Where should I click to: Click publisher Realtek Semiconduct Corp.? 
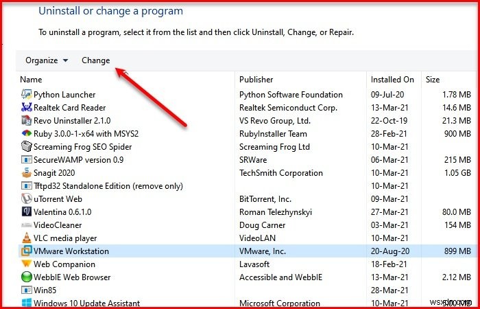coord(288,108)
